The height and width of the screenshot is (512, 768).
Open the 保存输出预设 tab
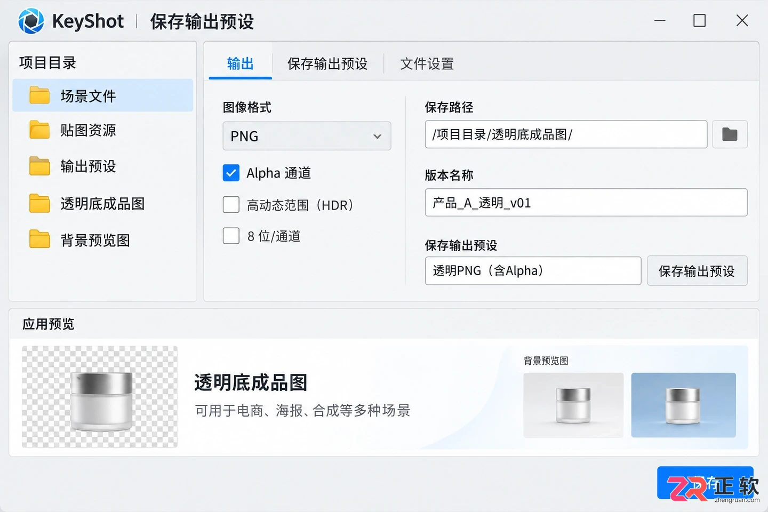coord(327,64)
